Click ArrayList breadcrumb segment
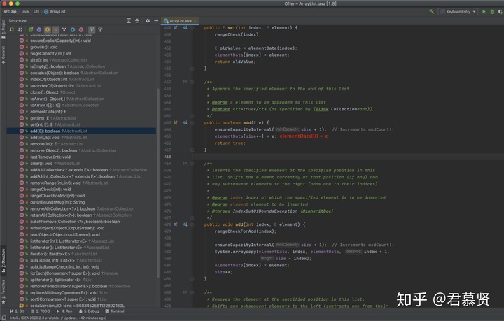 (x=55, y=12)
